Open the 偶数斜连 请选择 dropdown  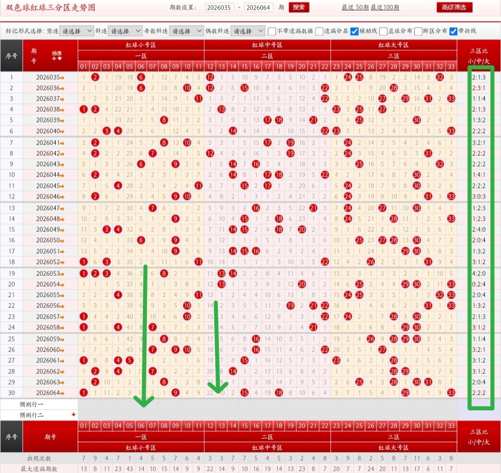(x=248, y=31)
